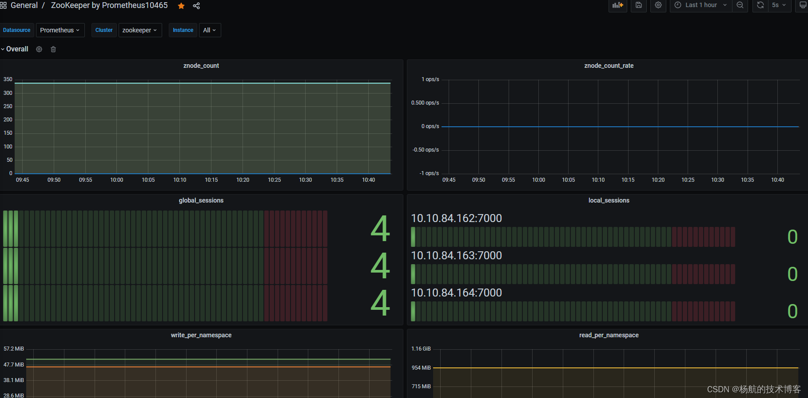Open the znode_count_rate panel title menu
The width and height of the screenshot is (808, 398).
click(x=609, y=66)
